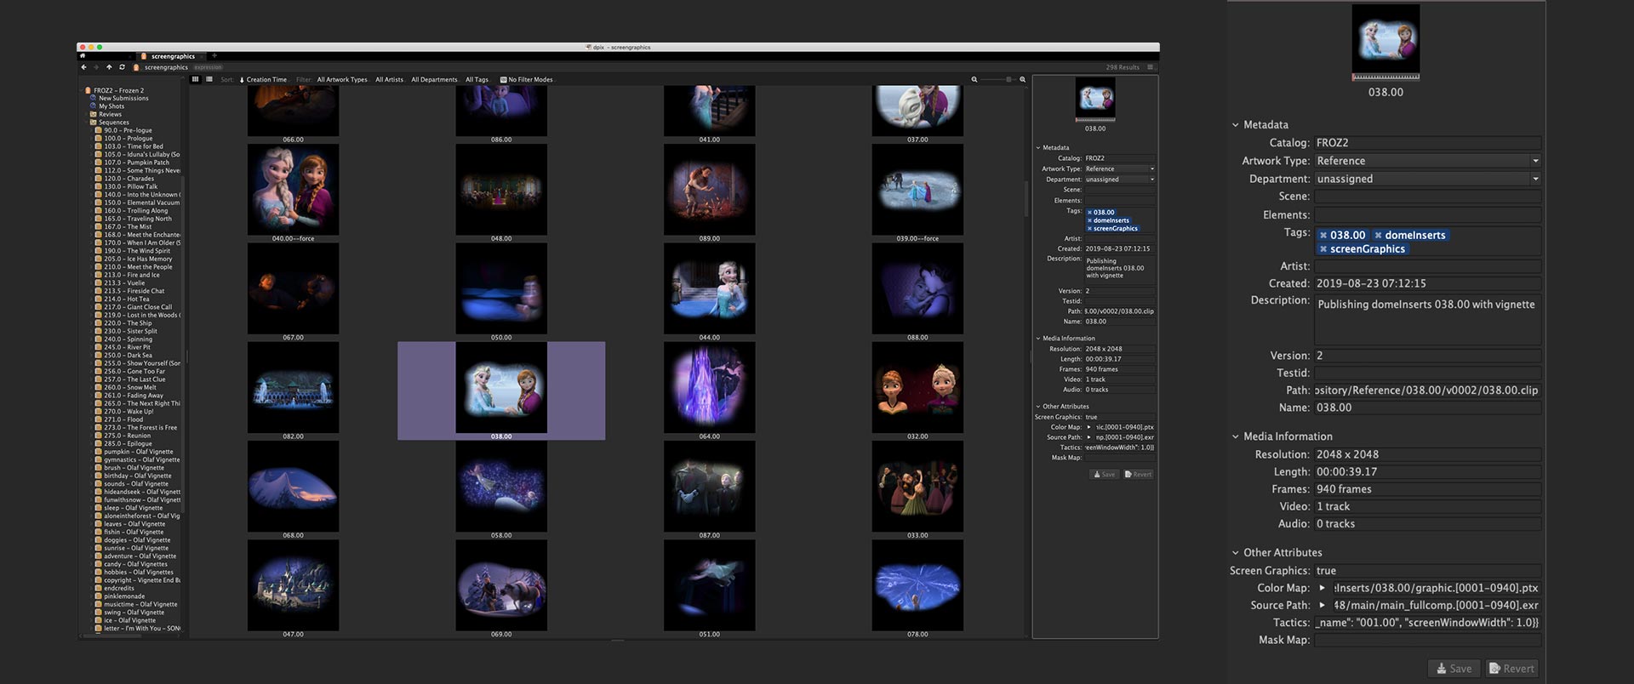Collapse Metadata section in main window panel
Image resolution: width=1634 pixels, height=684 pixels.
point(1038,148)
